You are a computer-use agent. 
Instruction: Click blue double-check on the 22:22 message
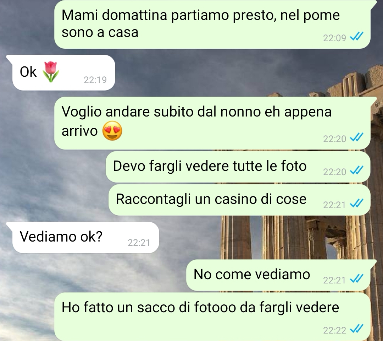[x=357, y=329]
